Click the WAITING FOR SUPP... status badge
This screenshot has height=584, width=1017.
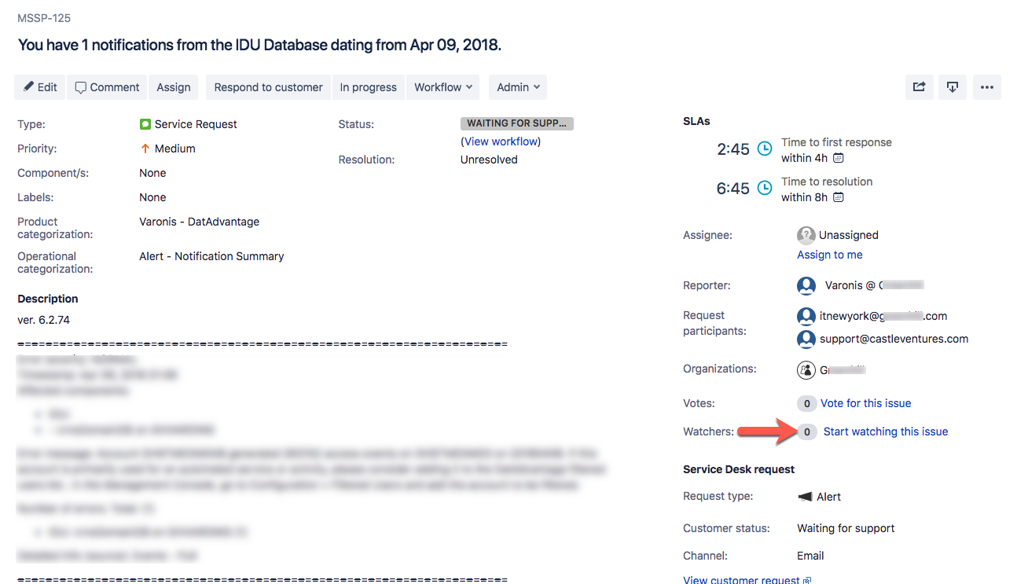point(517,123)
